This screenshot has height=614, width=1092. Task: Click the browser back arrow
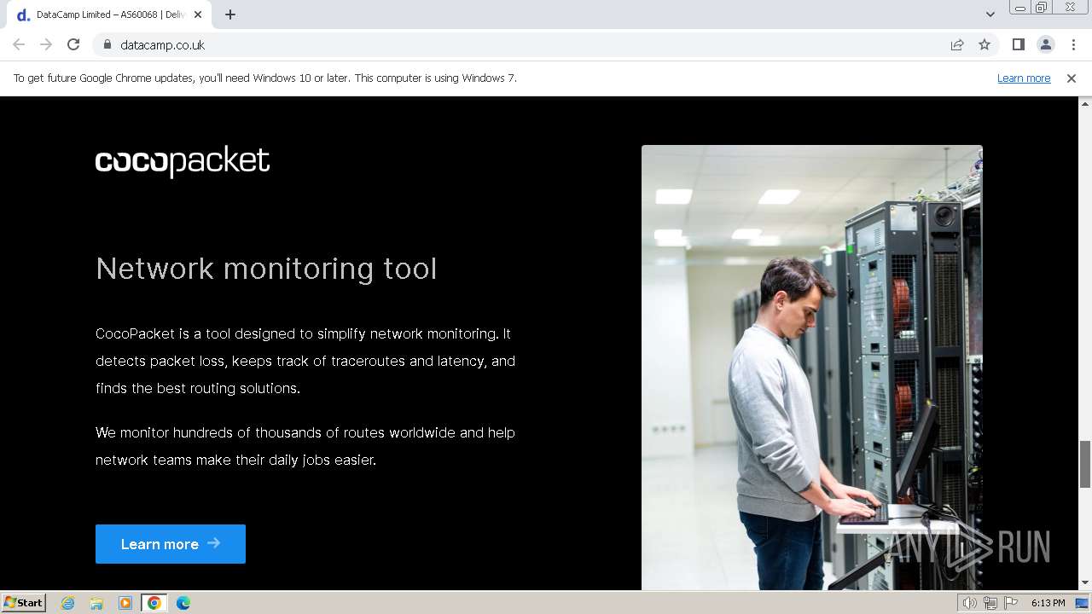pos(19,44)
